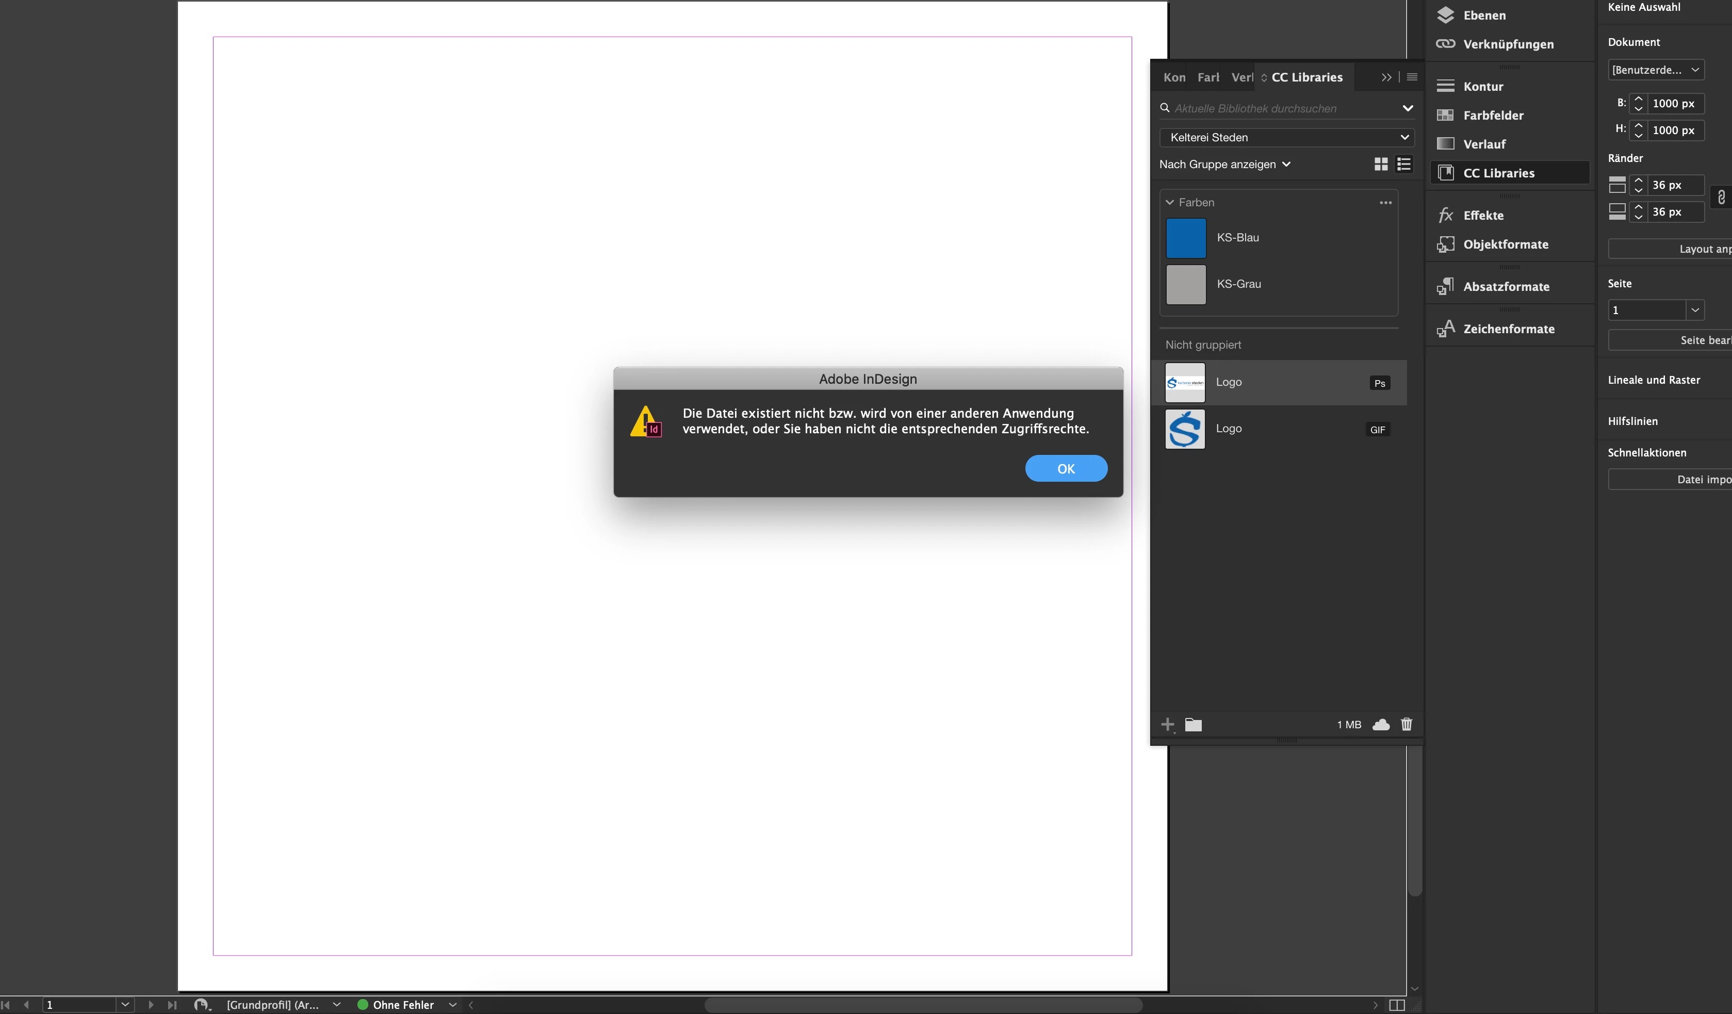Switch to the Farl tab

(1208, 78)
